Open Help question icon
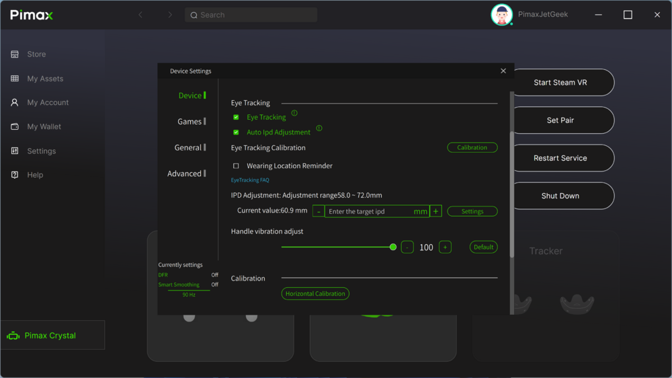Viewport: 672px width, 378px height. [15, 175]
